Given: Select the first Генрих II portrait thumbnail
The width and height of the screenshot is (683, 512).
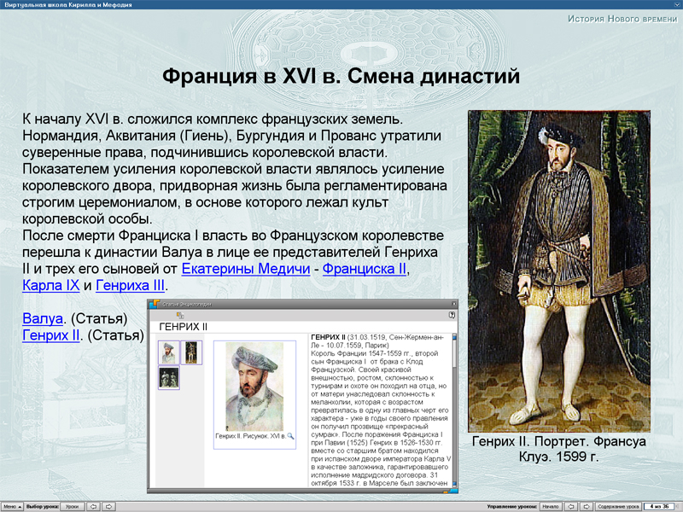Looking at the screenshot, I should point(168,354).
